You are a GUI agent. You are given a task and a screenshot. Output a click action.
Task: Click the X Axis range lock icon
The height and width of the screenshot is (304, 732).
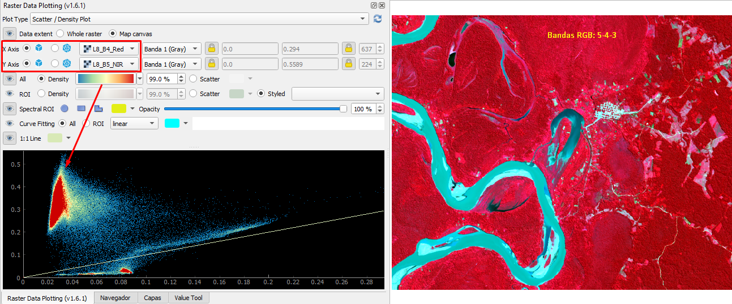coord(212,49)
